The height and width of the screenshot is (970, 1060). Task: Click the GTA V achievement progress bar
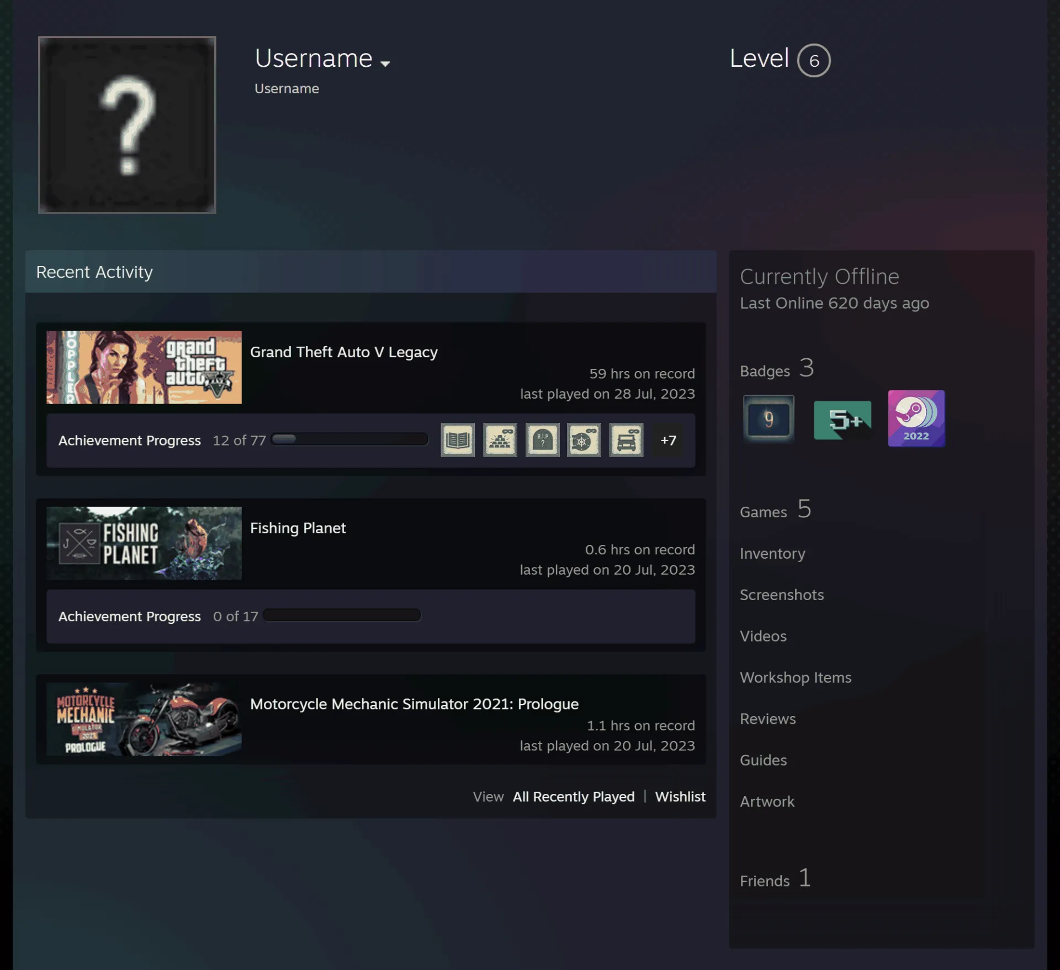[350, 439]
